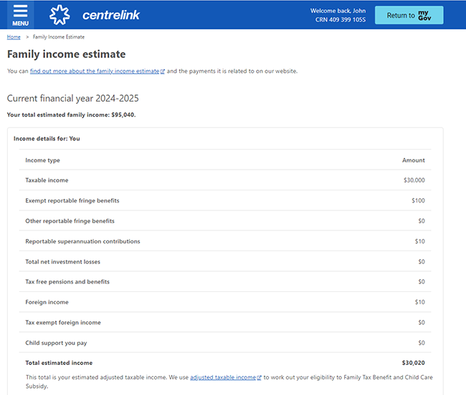Select Tax exempt foreign income label

coord(63,323)
